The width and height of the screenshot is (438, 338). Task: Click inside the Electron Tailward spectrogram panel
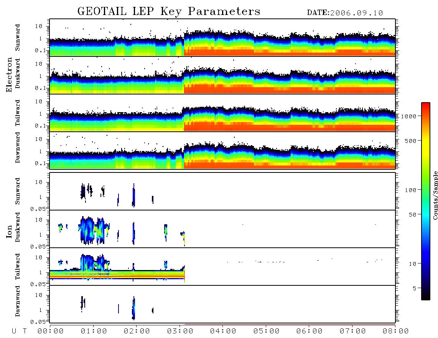tap(222, 113)
